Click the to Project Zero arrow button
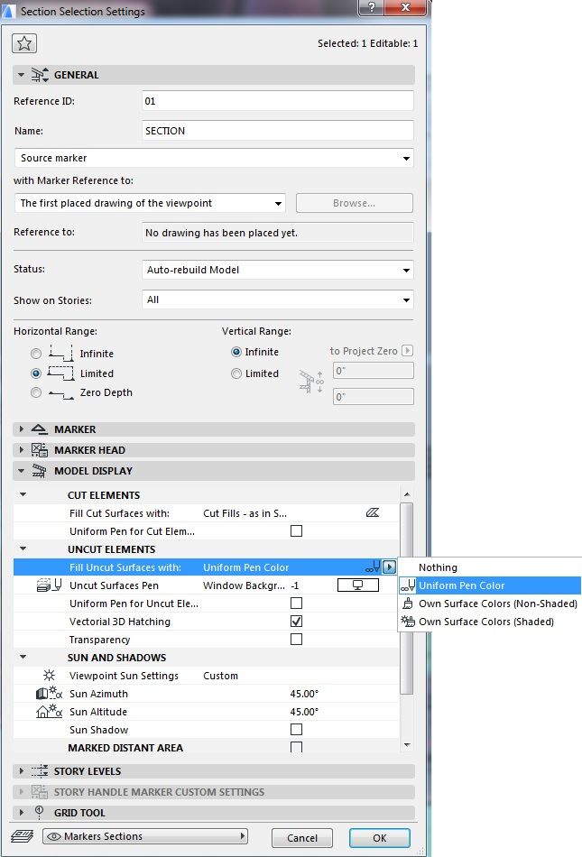The width and height of the screenshot is (582, 857). click(x=407, y=350)
